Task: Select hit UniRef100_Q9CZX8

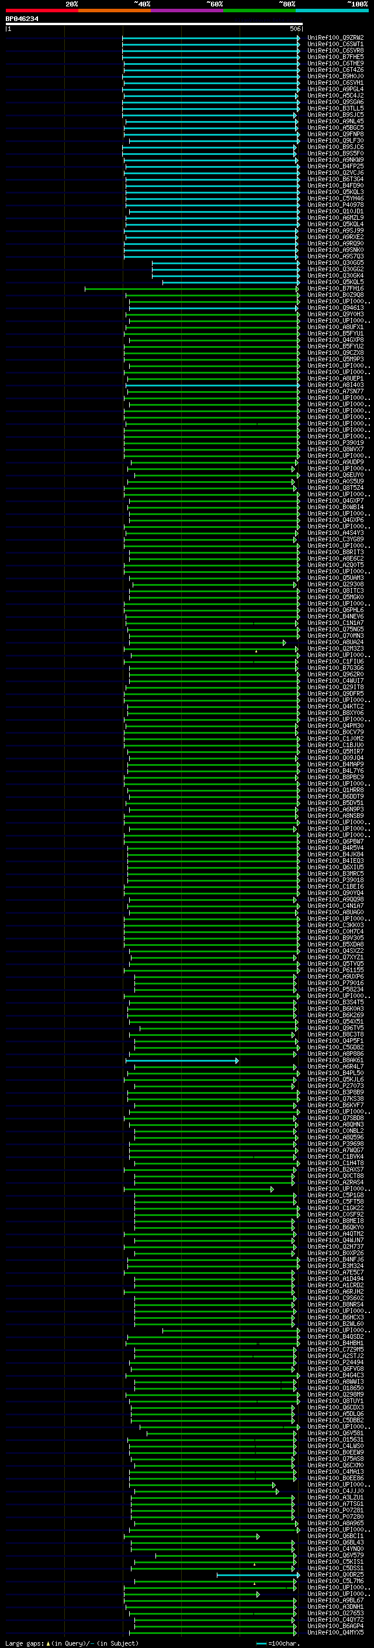Action: click(x=335, y=353)
